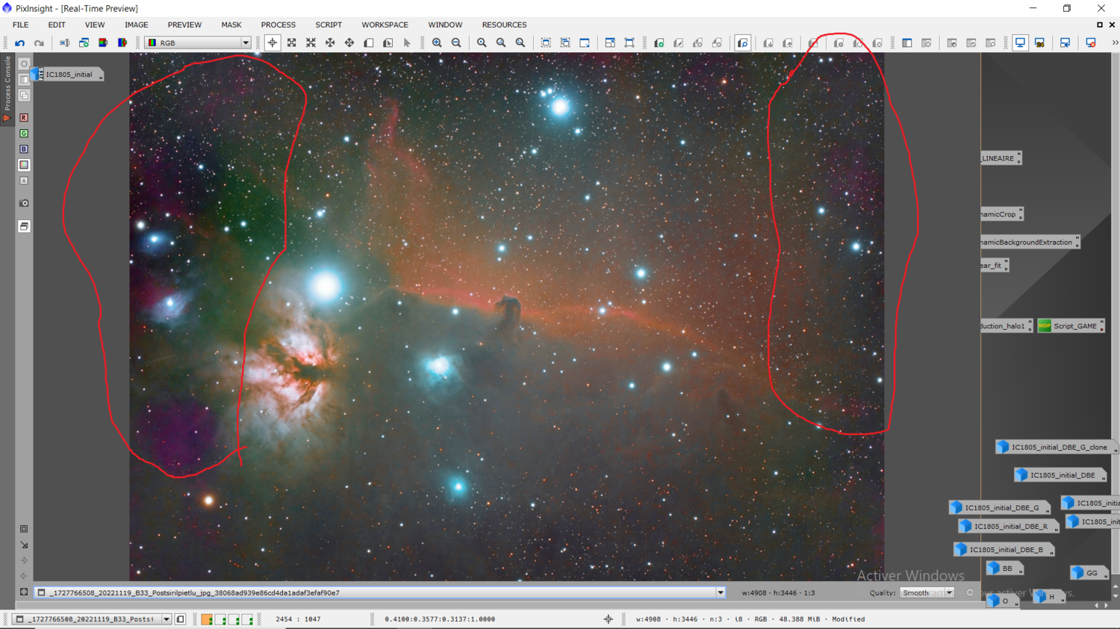
Task: Open the EDIT menu
Action: (x=57, y=25)
